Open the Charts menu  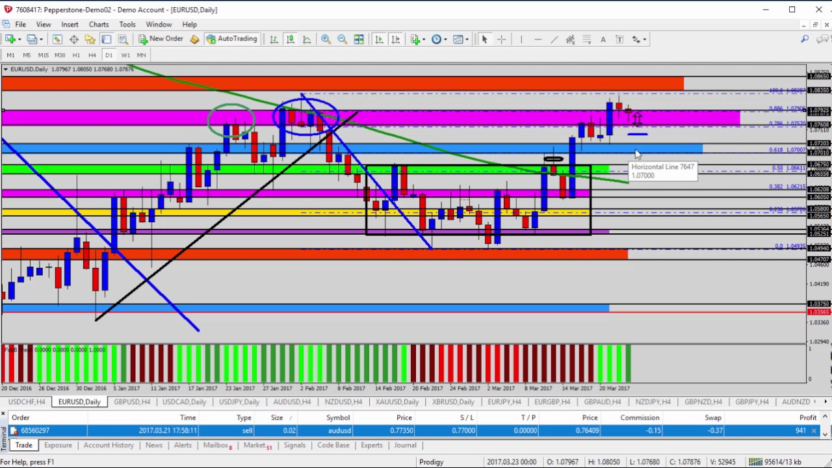click(x=99, y=25)
